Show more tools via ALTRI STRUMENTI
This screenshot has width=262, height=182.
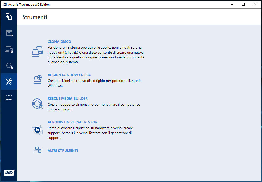tap(63, 151)
